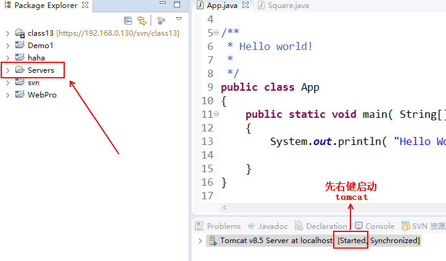
Task: Click the Servers folder icon
Action: point(20,70)
